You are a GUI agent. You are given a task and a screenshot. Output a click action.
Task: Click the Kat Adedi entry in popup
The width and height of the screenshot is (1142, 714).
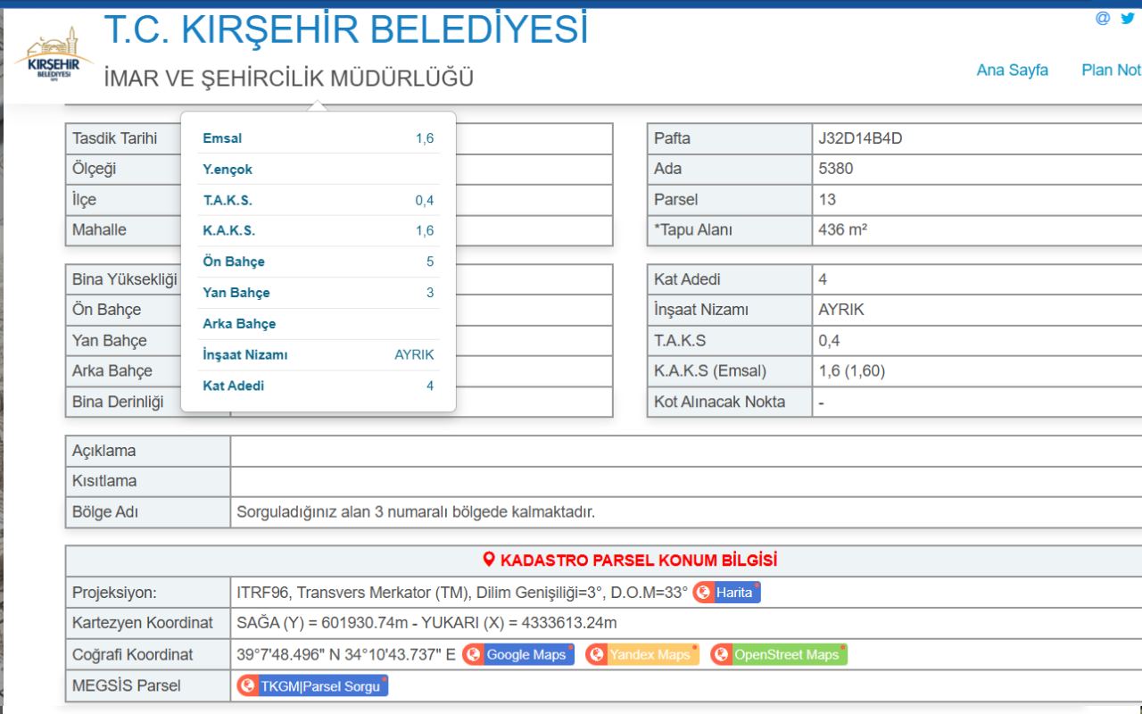[318, 386]
